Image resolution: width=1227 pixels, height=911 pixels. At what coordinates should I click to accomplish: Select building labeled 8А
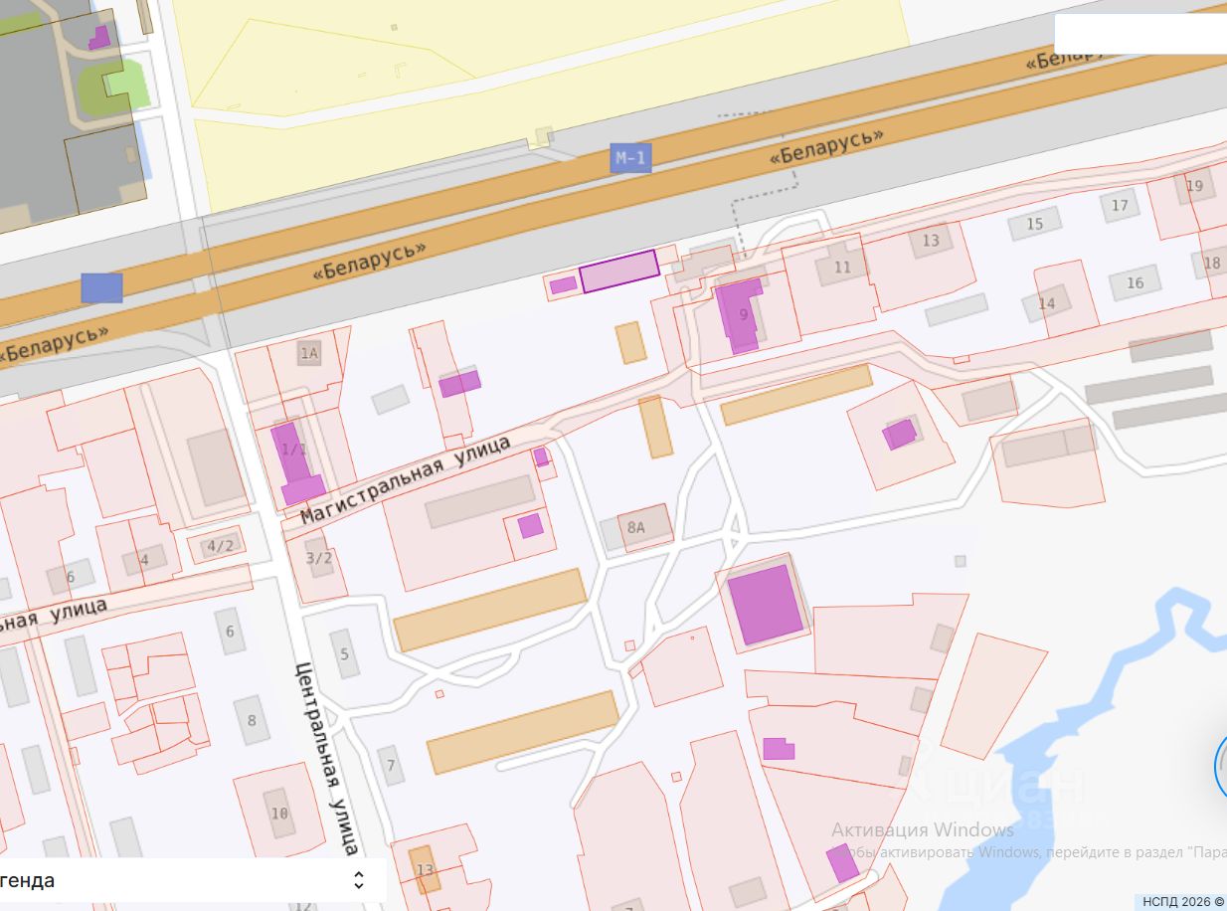pos(635,527)
